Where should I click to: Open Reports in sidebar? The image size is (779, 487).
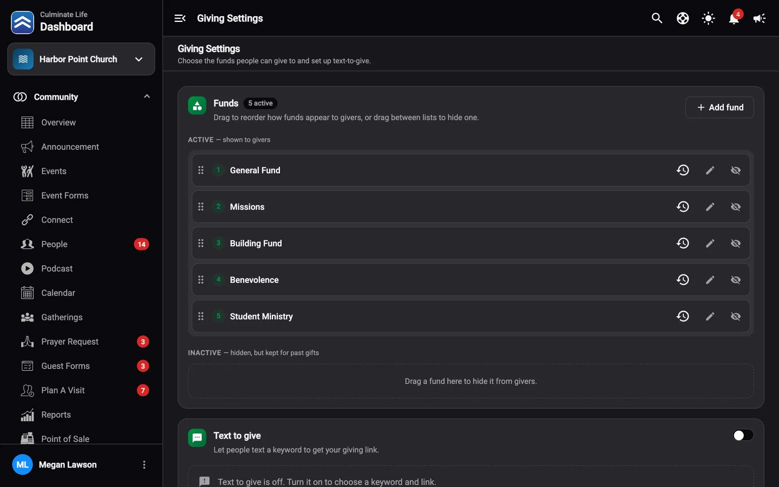point(81,415)
